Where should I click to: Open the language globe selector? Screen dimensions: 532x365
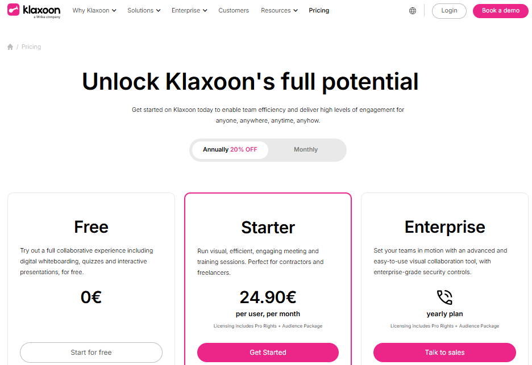coord(413,11)
